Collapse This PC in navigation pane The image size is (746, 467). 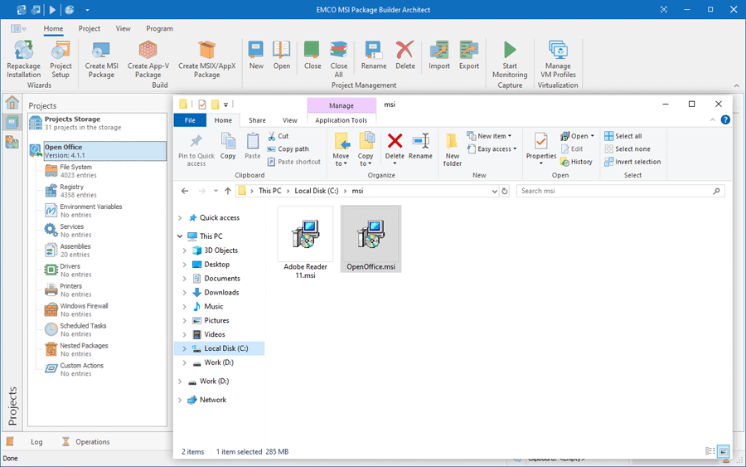point(180,236)
